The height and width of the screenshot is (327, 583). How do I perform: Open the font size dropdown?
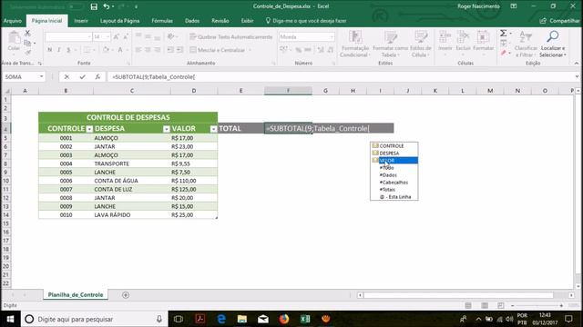[x=107, y=36]
